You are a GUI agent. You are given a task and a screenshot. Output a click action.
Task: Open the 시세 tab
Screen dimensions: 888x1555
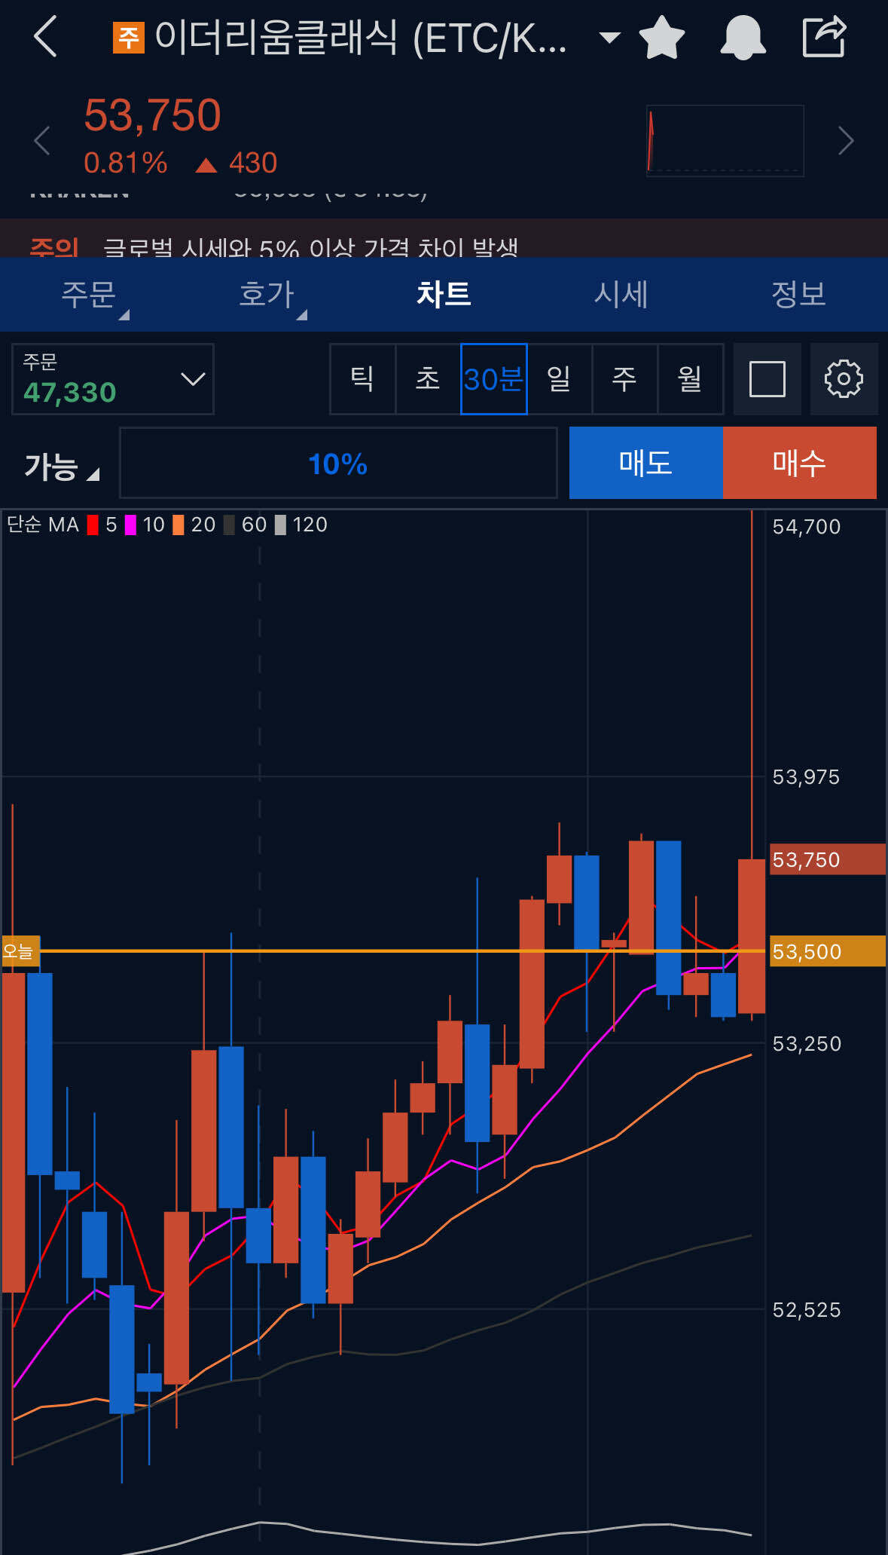[x=621, y=294]
